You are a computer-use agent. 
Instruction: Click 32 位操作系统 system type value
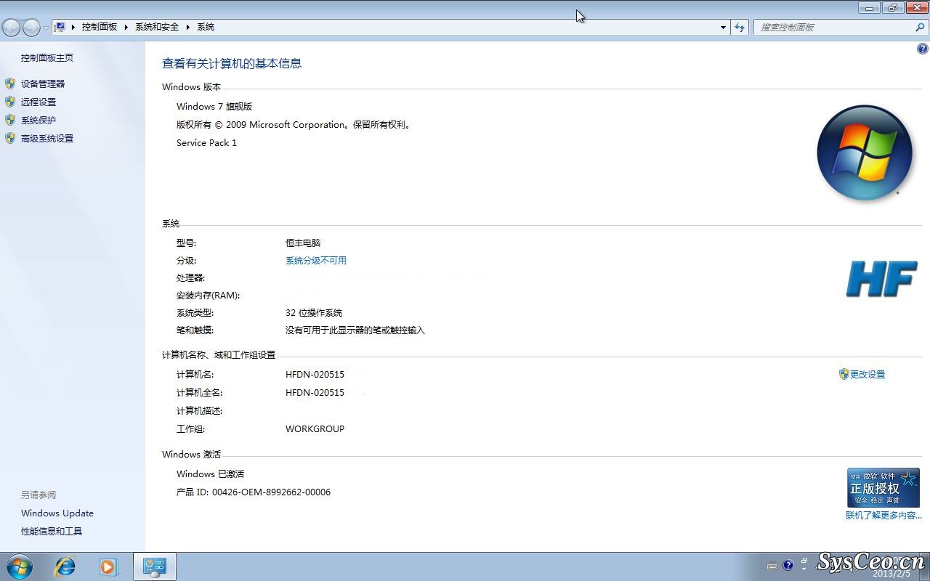314,313
